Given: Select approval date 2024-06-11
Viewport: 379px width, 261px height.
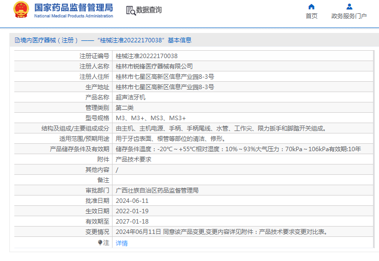Looking at the screenshot, I should pos(132,201).
